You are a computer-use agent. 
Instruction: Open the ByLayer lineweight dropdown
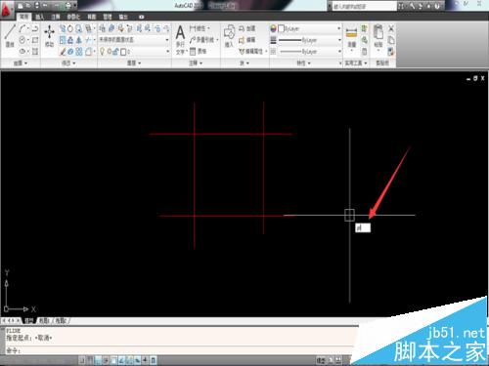(x=309, y=40)
